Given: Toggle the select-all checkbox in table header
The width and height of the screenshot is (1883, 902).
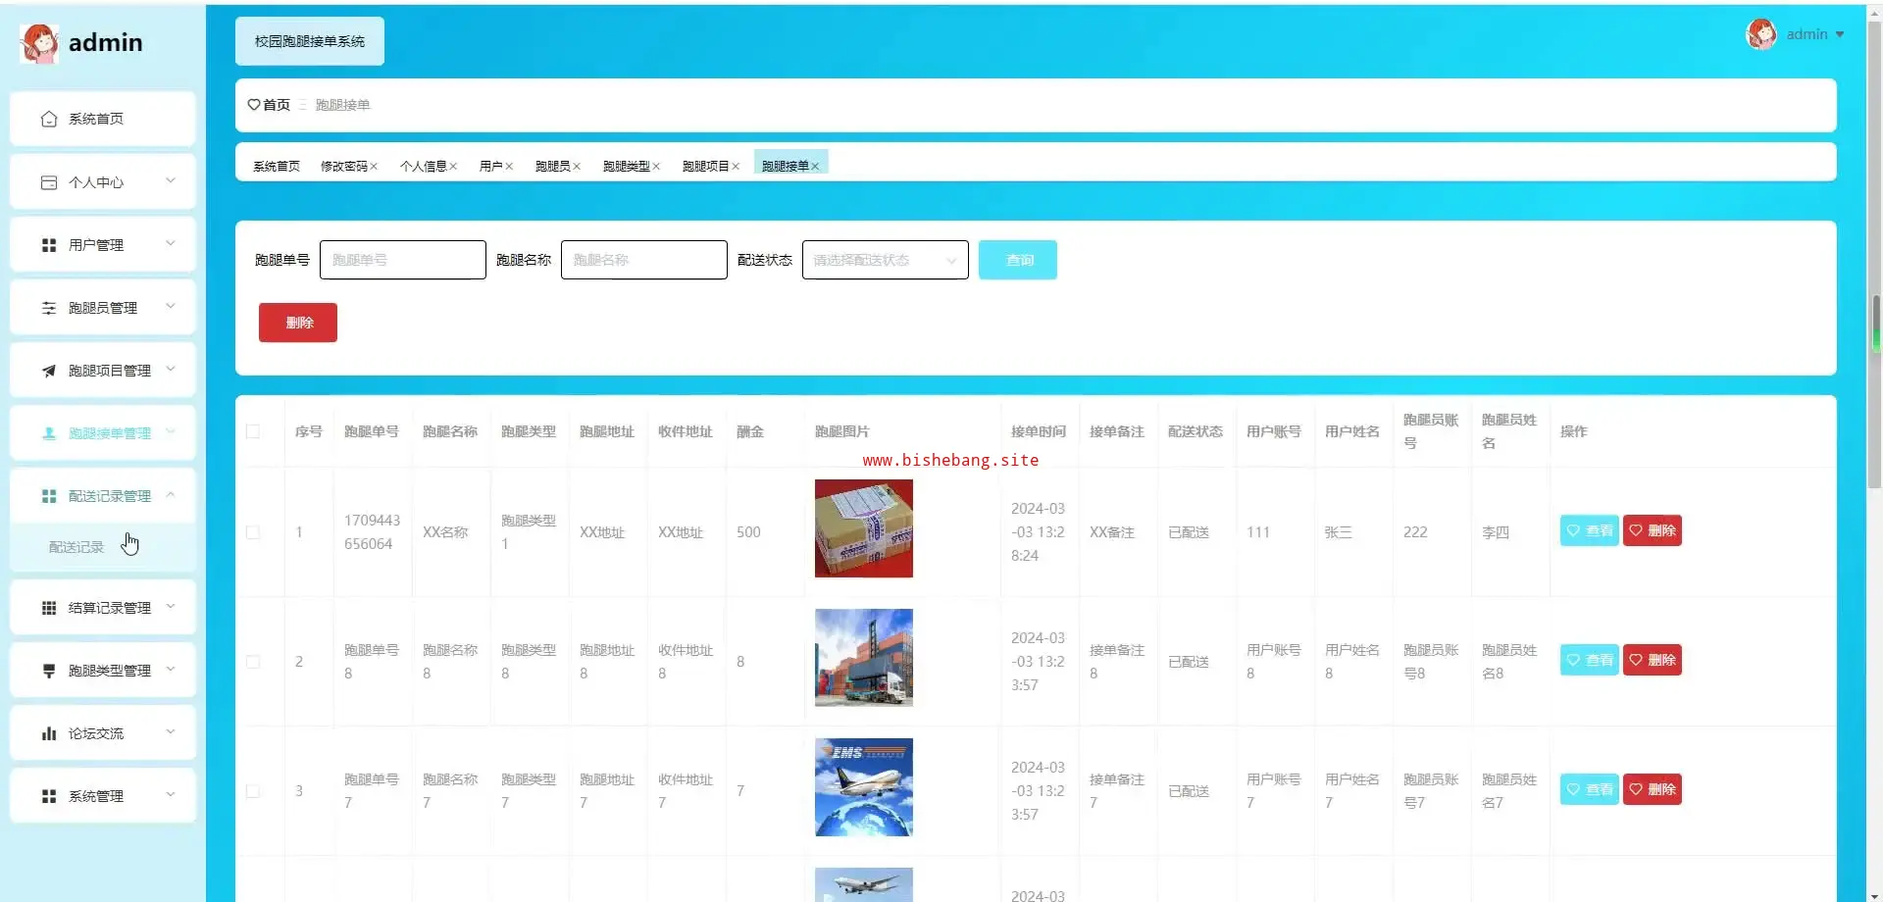Looking at the screenshot, I should 253,431.
